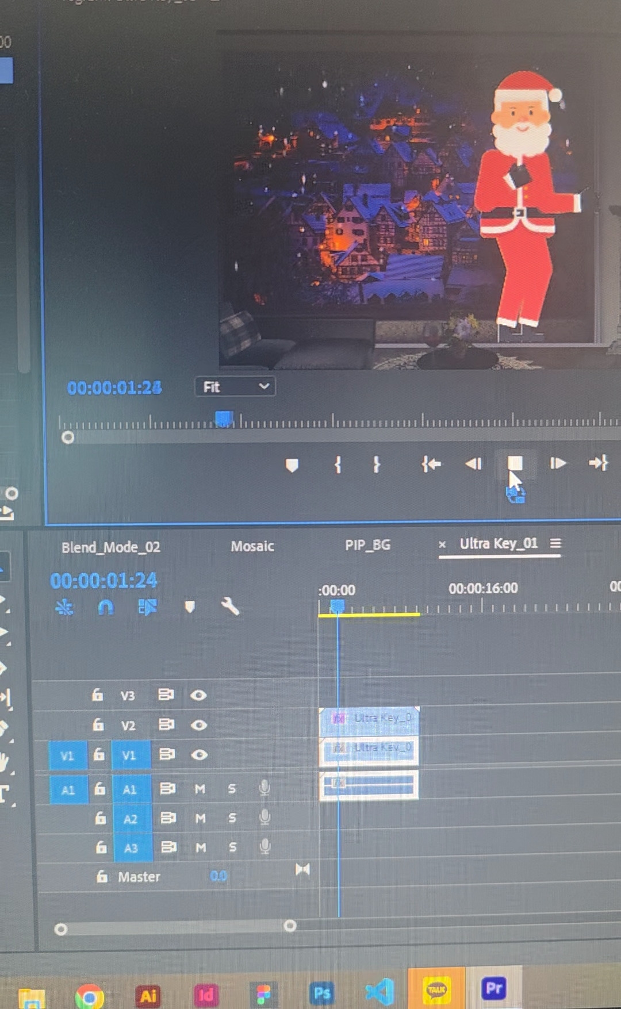The image size is (621, 1009).
Task: Close the Ultra Key_01 tab
Action: [442, 544]
